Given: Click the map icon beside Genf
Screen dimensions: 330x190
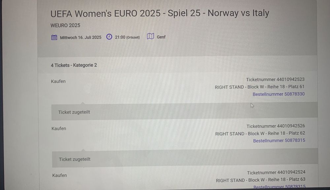Looking at the screenshot, I should (150, 36).
